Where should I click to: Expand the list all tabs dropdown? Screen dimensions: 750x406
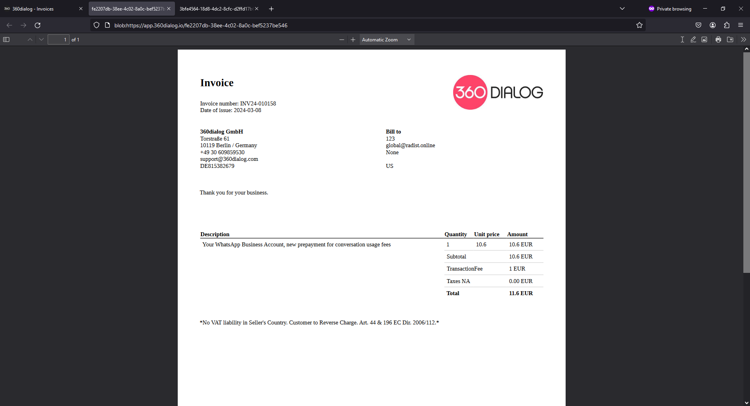pos(622,9)
